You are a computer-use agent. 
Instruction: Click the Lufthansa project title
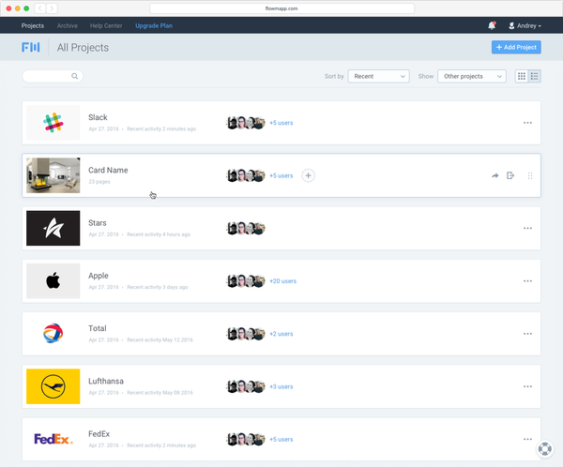[106, 382]
